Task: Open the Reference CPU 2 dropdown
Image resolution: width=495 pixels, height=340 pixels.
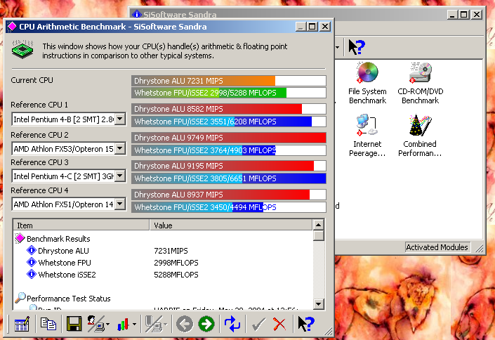Action: 119,148
